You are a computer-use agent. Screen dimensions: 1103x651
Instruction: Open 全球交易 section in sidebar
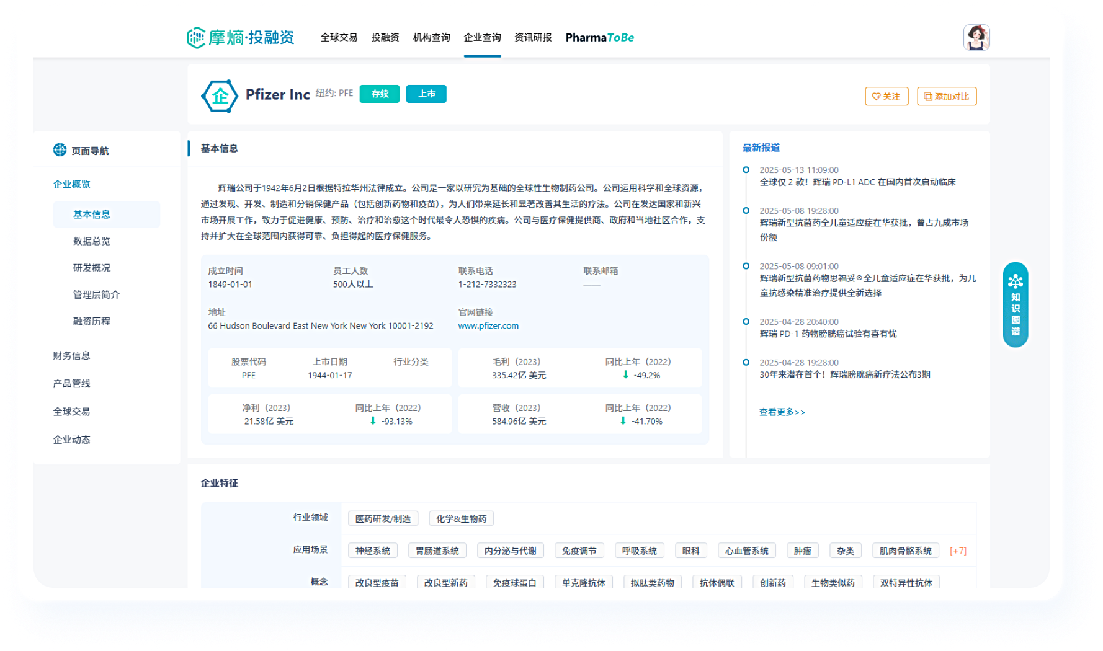tap(71, 411)
